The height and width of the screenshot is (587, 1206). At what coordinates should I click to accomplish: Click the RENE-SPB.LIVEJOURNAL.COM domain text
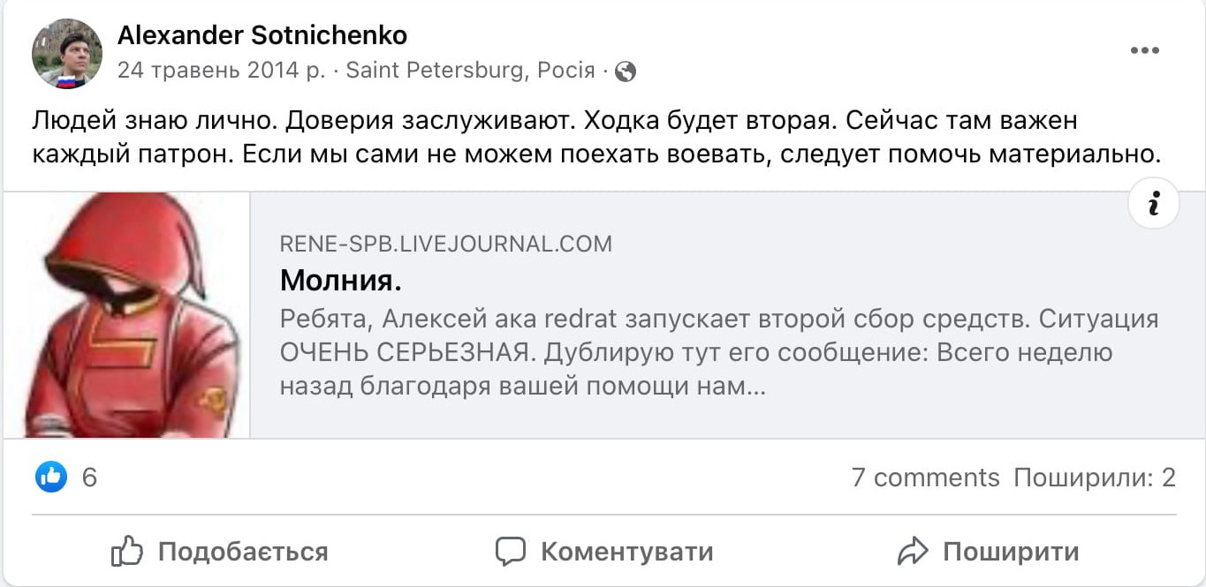(445, 244)
